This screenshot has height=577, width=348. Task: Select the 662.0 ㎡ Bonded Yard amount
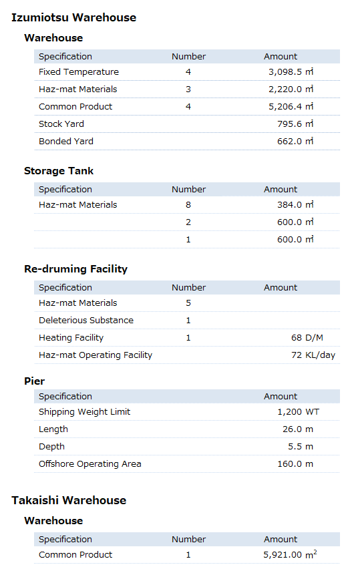pos(295,141)
